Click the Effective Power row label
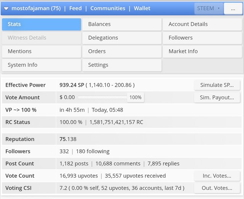244x199 pixels. coord(26,85)
